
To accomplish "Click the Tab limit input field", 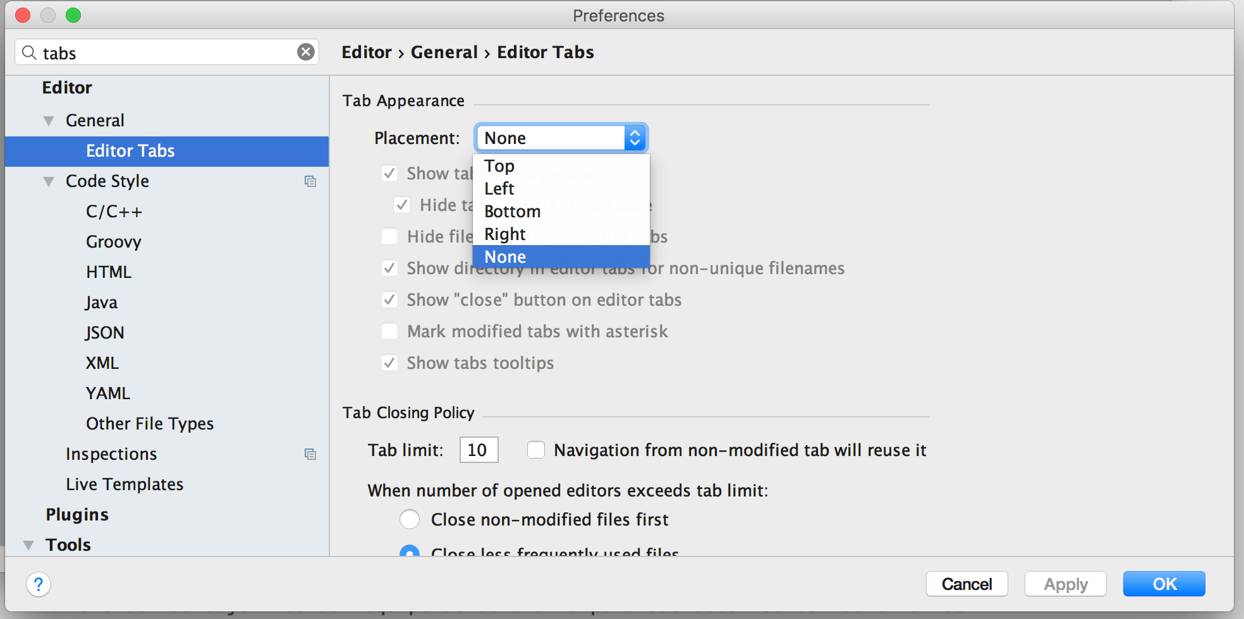I will point(479,450).
